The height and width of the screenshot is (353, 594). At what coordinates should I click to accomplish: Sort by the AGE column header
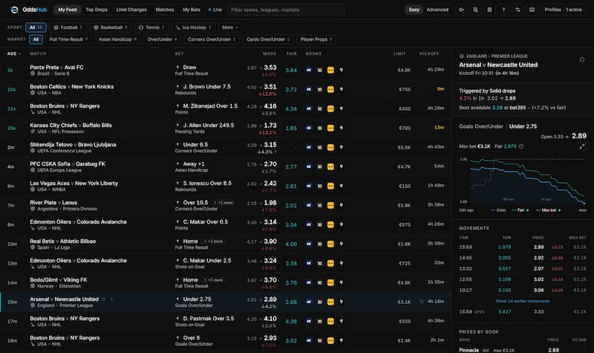[x=13, y=54]
